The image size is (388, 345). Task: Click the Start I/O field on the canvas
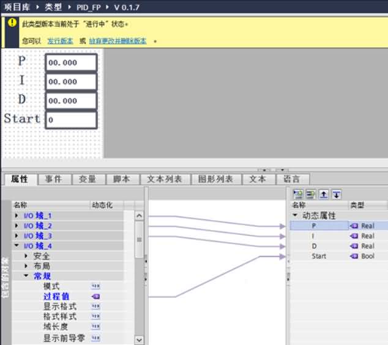(x=71, y=120)
